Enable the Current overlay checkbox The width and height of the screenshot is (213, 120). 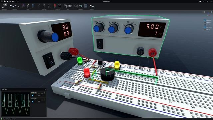(x=205, y=25)
